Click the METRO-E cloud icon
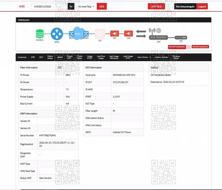This screenshot has width=222, height=190. pos(79,34)
